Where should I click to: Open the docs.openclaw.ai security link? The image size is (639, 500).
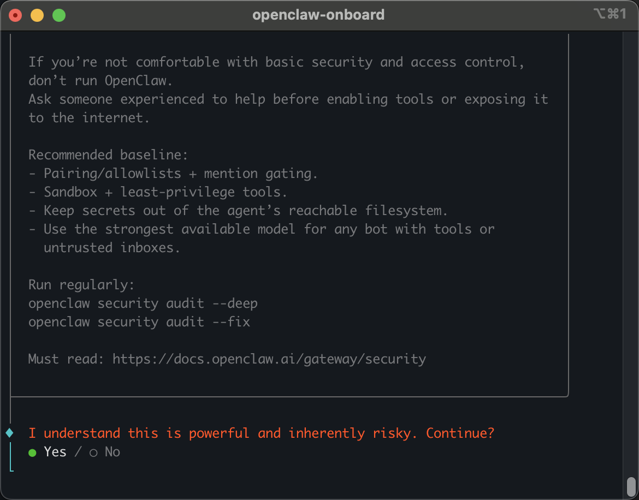pos(269,359)
